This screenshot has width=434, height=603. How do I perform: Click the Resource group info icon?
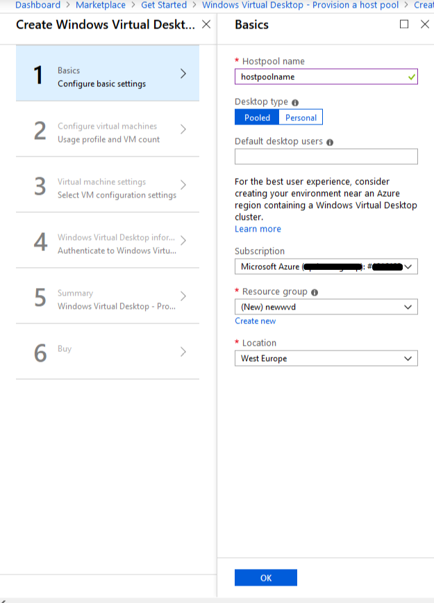pos(315,293)
